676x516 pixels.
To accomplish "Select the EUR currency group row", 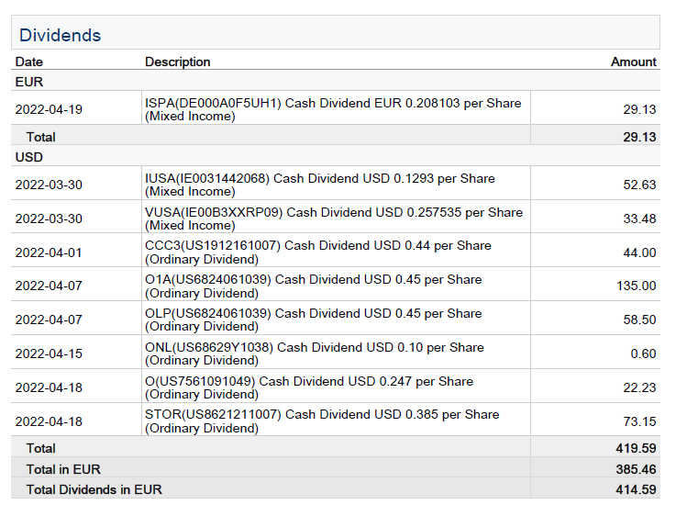I will (x=29, y=82).
